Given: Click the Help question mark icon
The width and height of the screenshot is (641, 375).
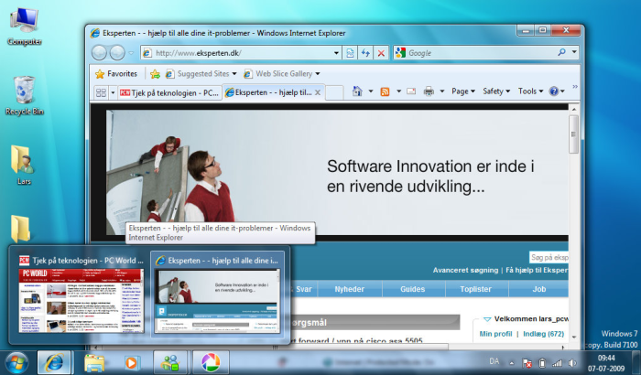Looking at the screenshot, I should pos(553,91).
